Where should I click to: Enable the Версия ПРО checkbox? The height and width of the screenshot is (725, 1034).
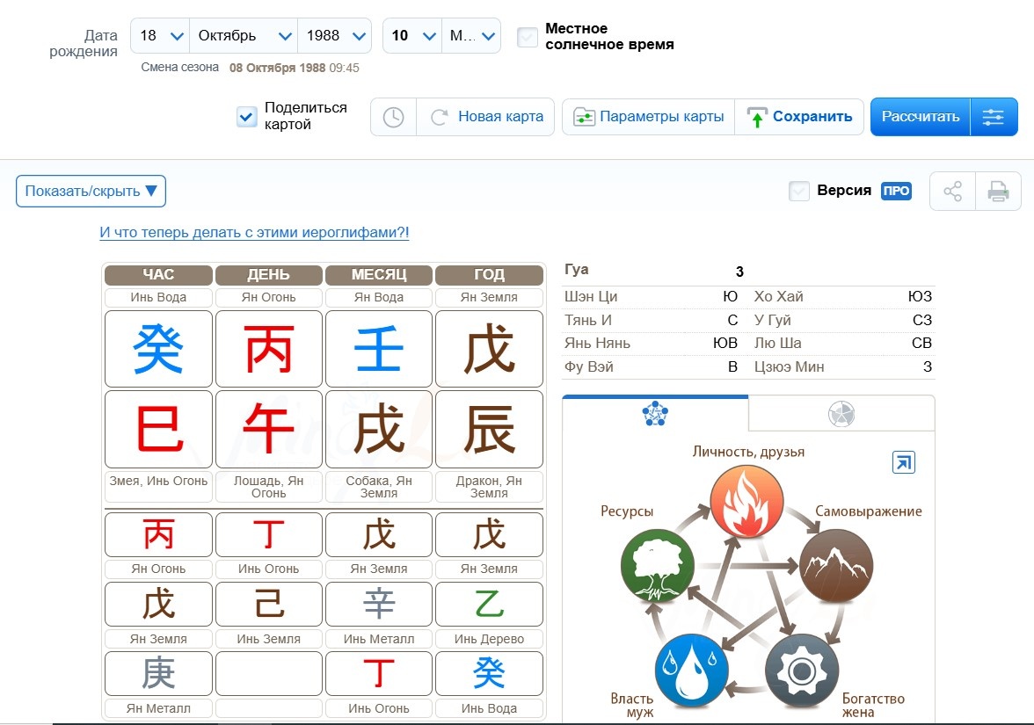pos(798,192)
